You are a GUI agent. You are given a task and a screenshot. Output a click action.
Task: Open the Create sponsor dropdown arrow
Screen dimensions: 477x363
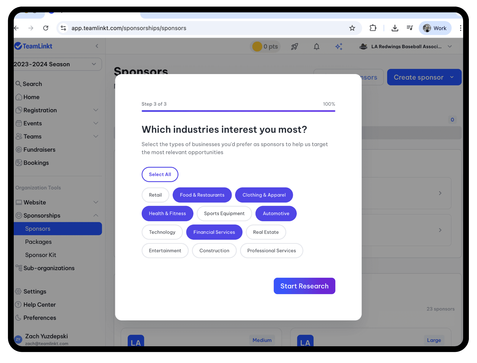(x=452, y=77)
